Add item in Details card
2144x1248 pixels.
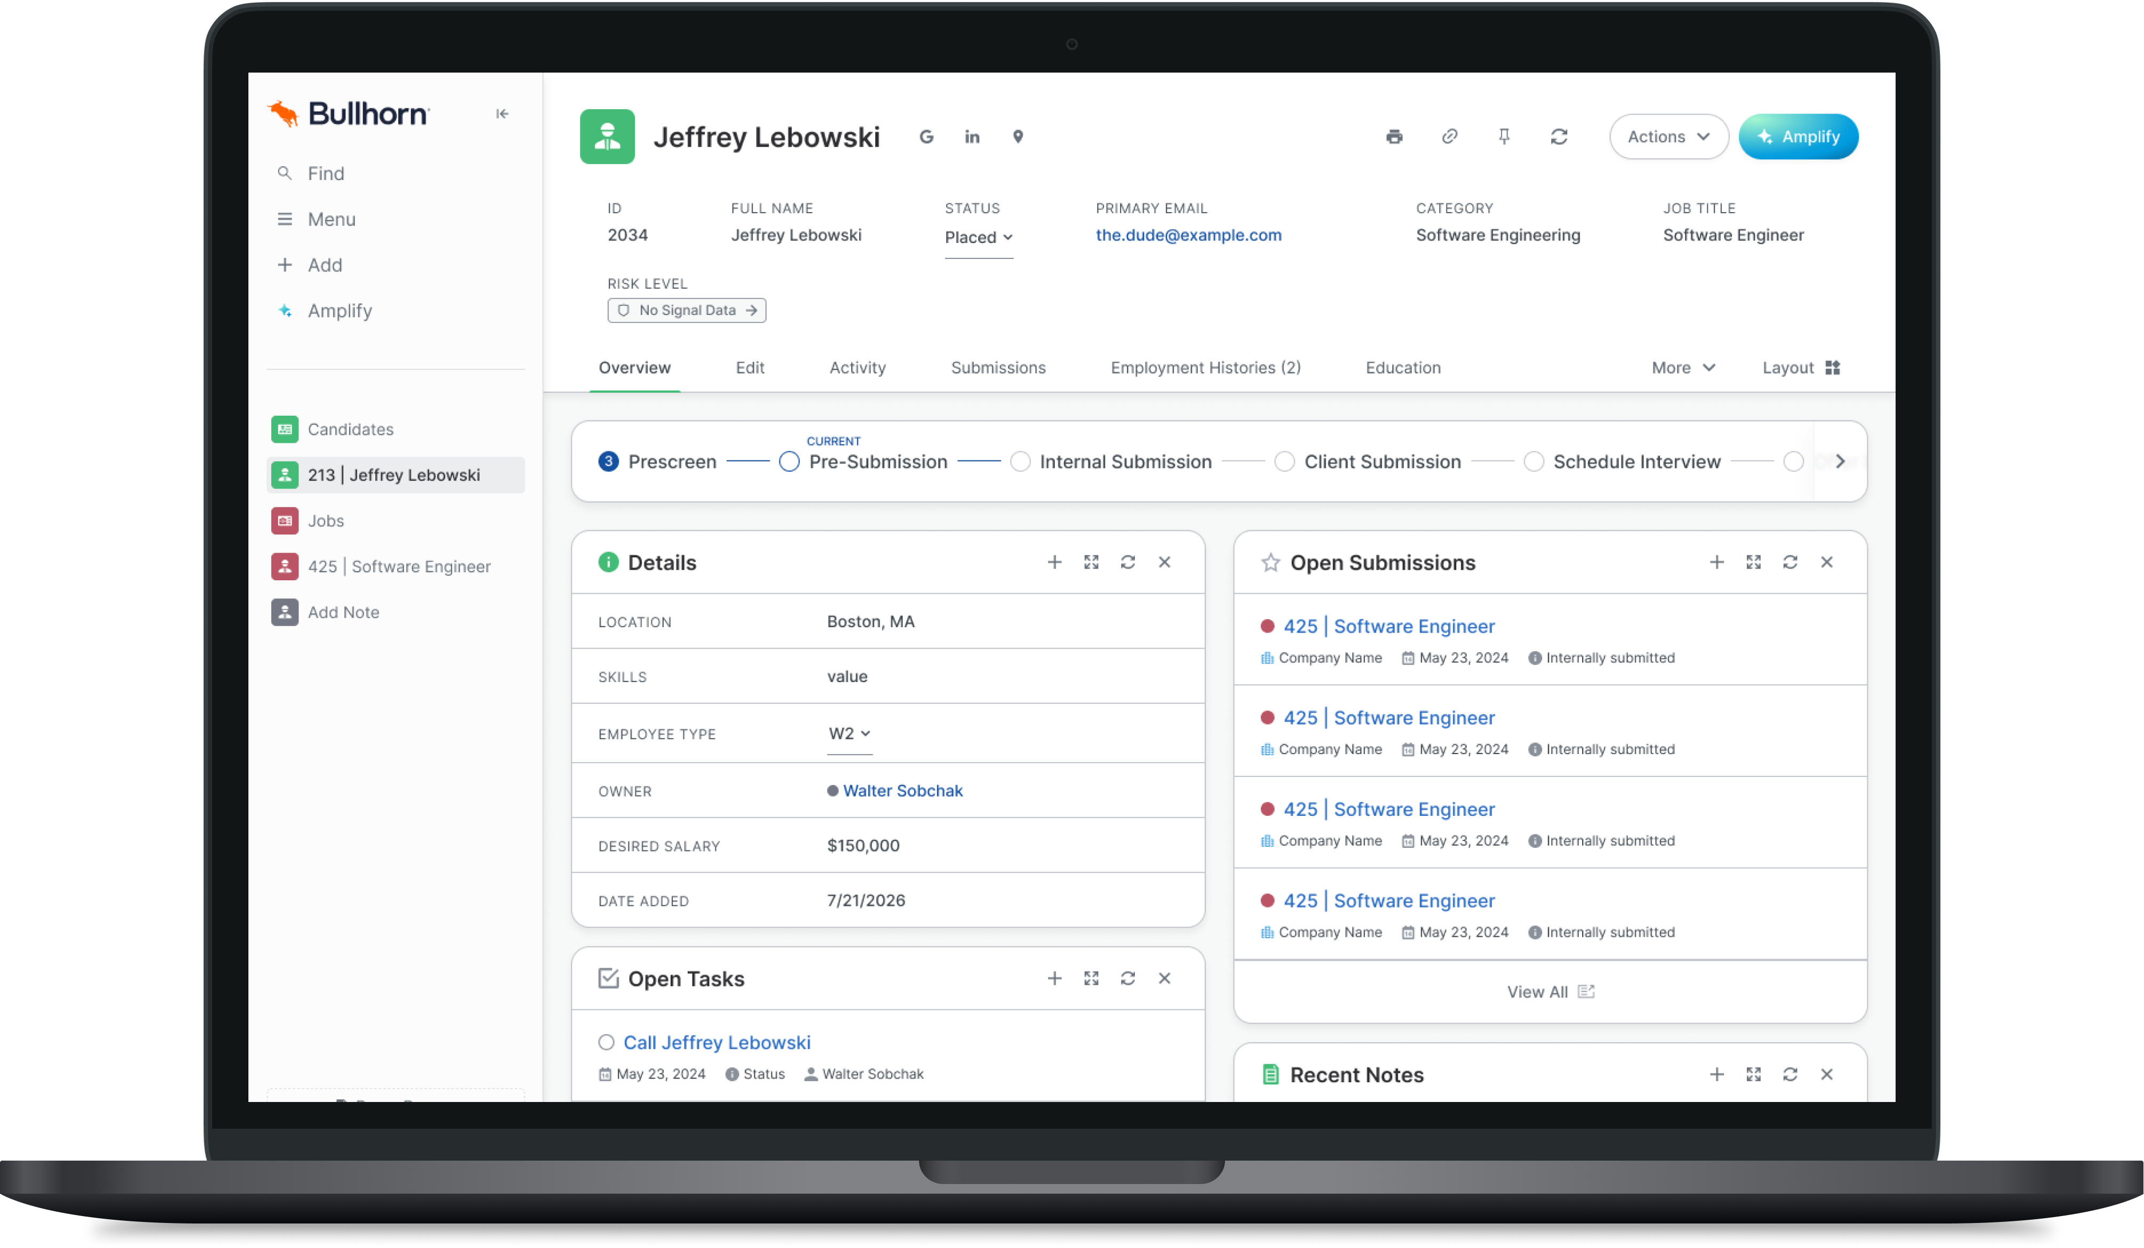point(1054,562)
